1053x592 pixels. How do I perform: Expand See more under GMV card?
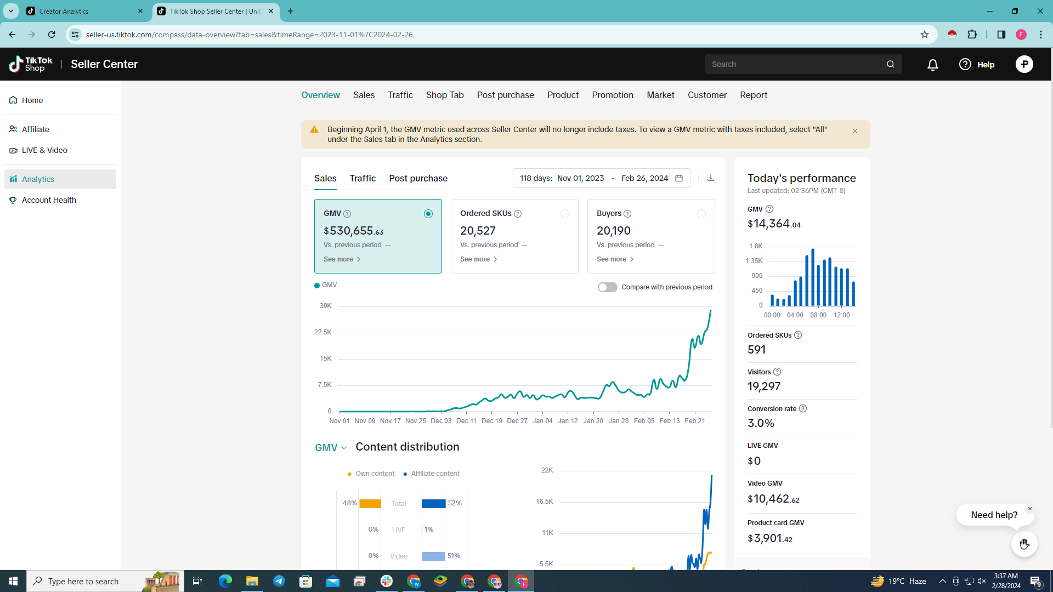coord(342,259)
